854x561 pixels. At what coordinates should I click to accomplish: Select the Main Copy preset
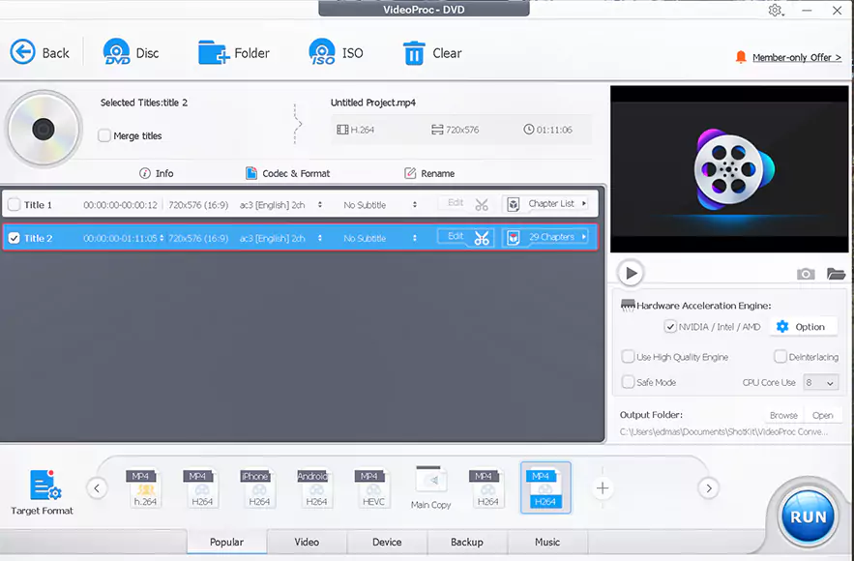430,488
